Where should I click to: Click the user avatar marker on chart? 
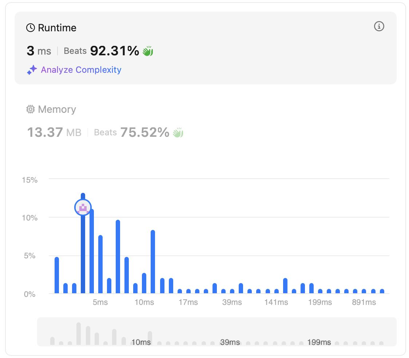(83, 207)
